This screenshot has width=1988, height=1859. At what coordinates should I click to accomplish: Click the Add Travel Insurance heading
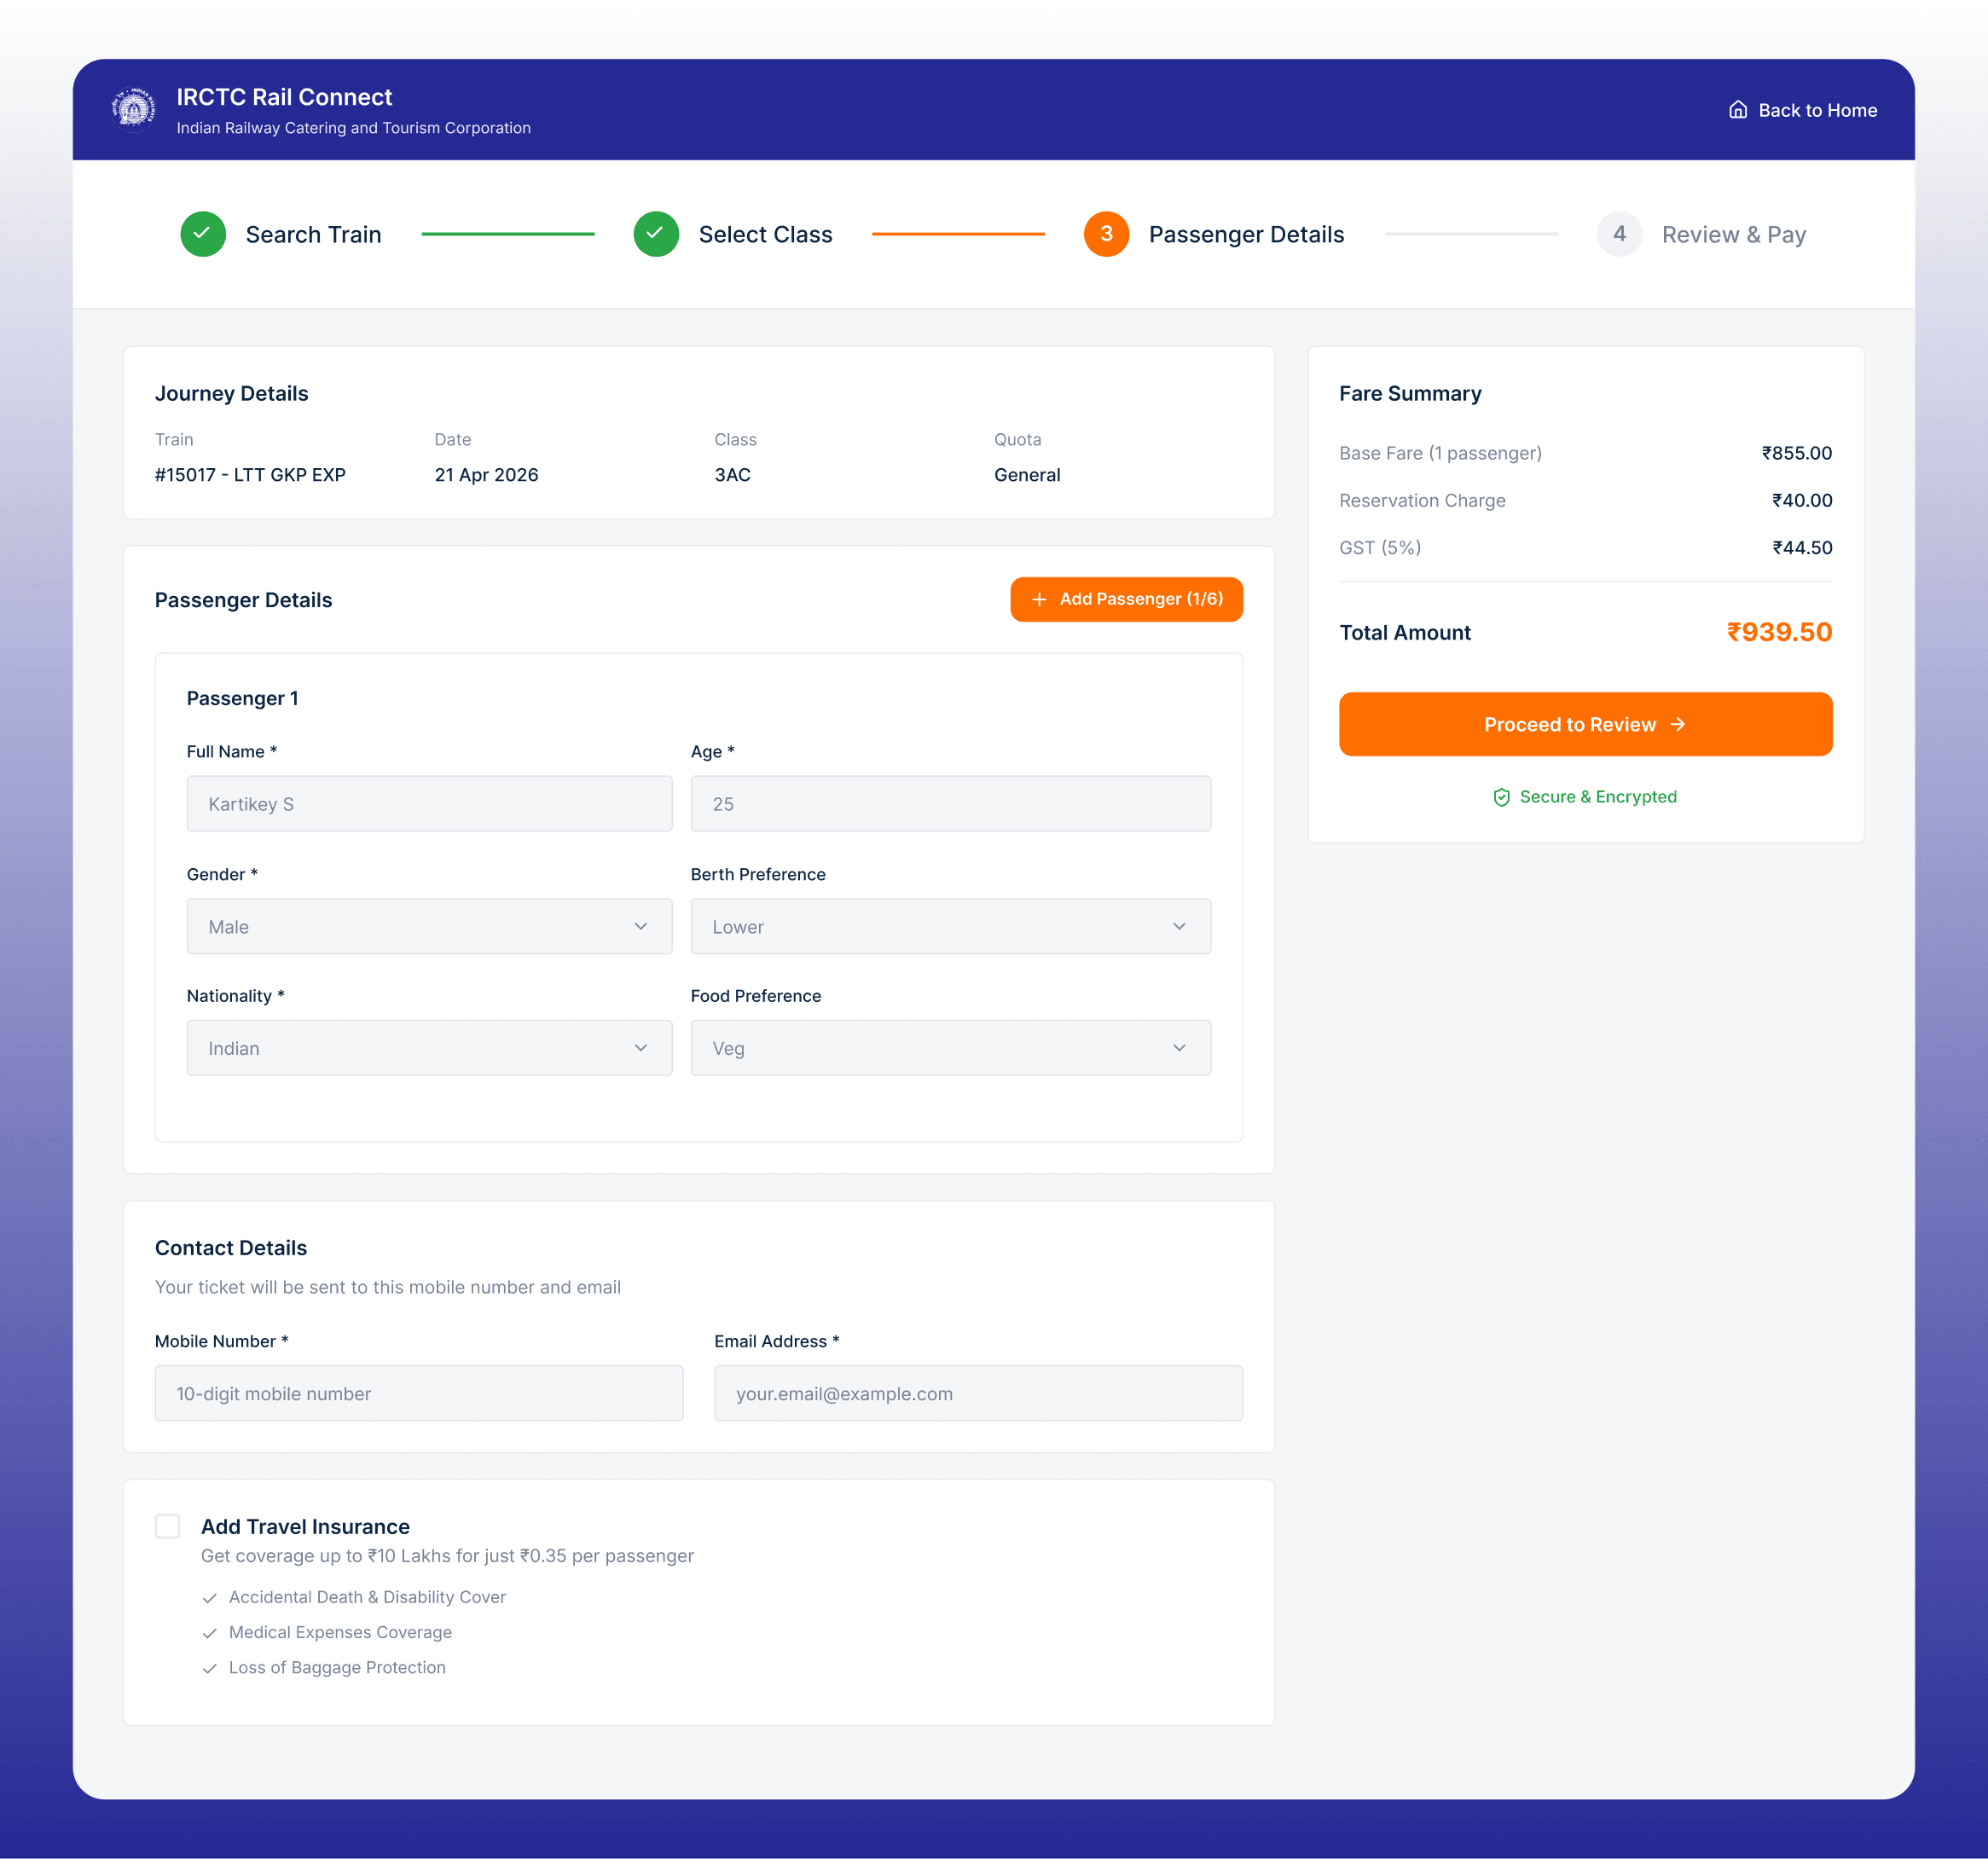[x=305, y=1526]
